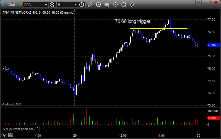Click the 73.50 price axis label

pyautogui.click(x=211, y=105)
